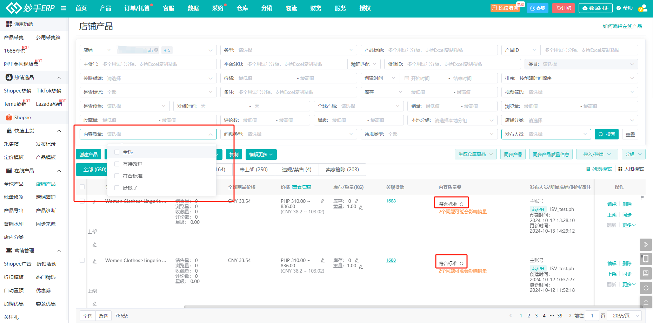653x323 pixels.
Task: Click the 搜索 button
Action: (607, 134)
